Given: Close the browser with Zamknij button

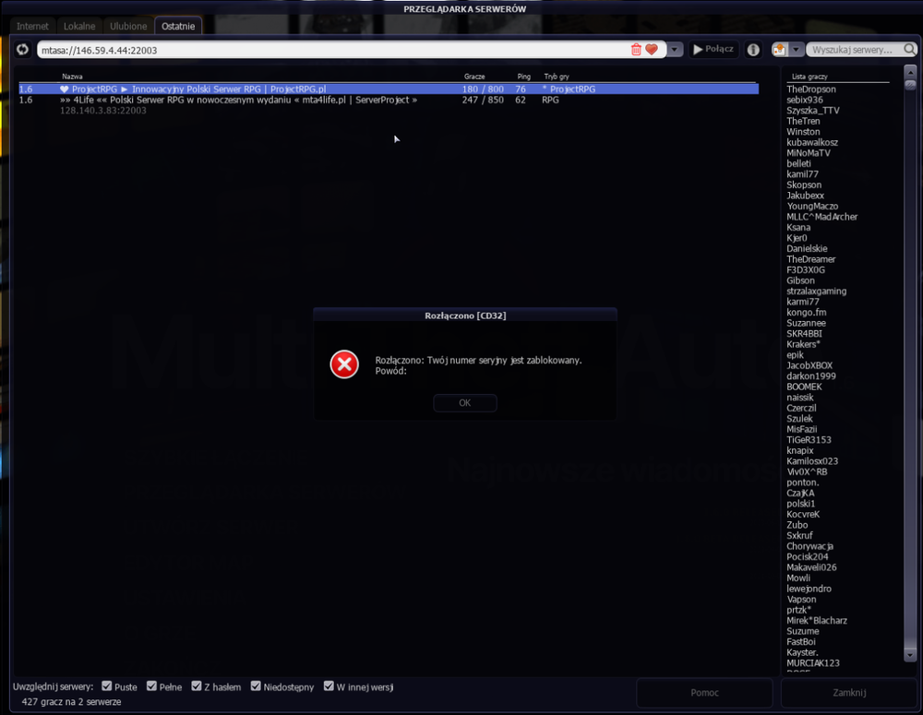Looking at the screenshot, I should 849,693.
